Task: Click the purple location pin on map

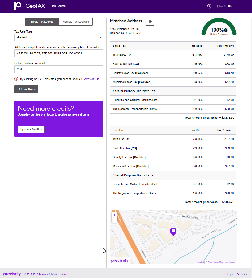Action: click(173, 232)
